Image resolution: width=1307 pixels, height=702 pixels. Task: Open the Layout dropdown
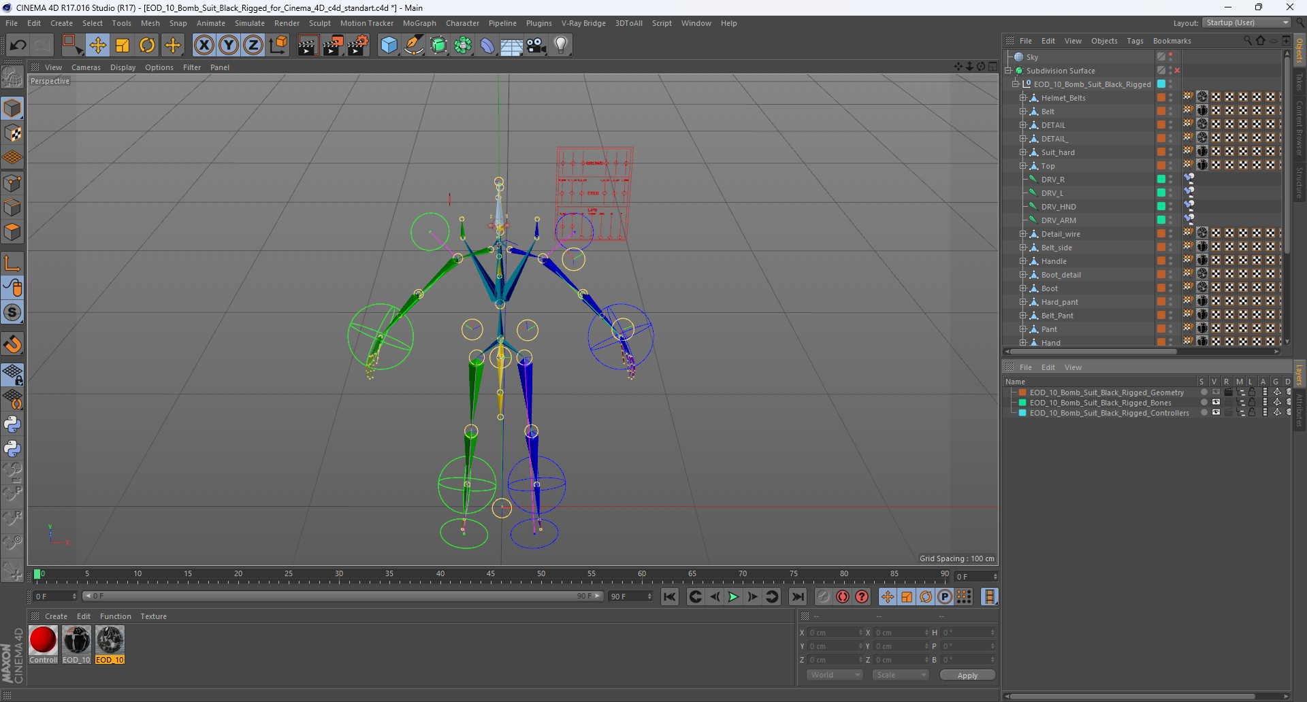point(1246,22)
